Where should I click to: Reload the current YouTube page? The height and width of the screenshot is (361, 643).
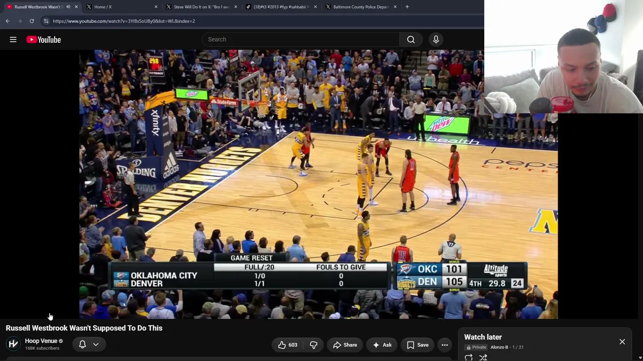point(32,21)
